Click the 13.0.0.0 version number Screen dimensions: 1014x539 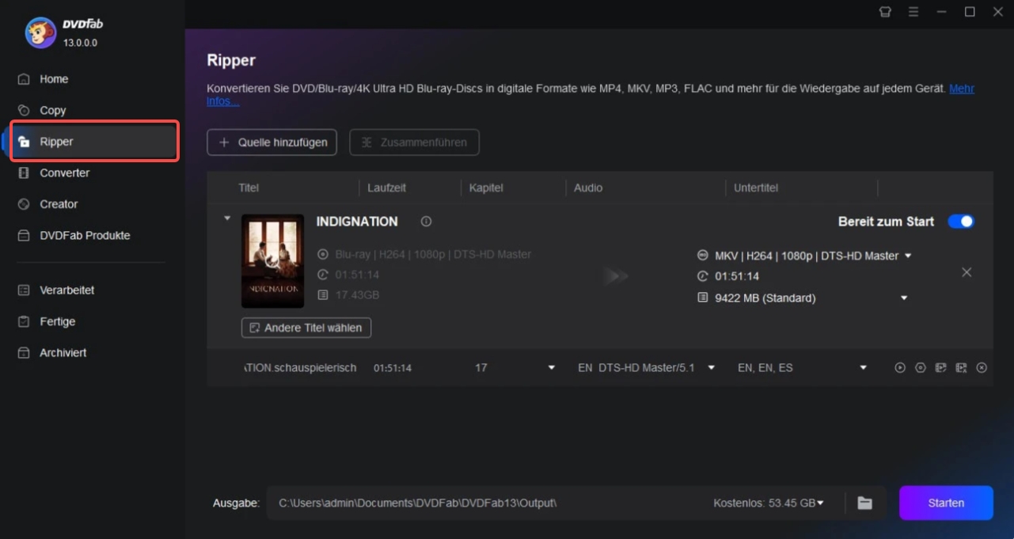tap(81, 43)
